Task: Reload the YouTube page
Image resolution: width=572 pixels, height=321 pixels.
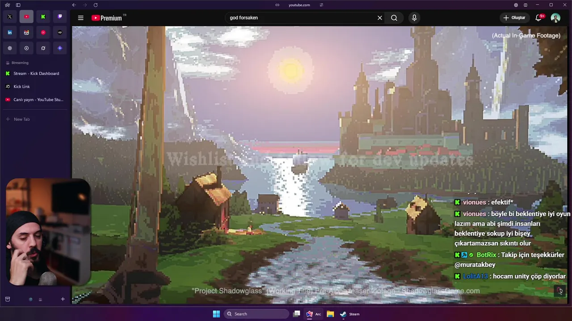Action: 96,5
